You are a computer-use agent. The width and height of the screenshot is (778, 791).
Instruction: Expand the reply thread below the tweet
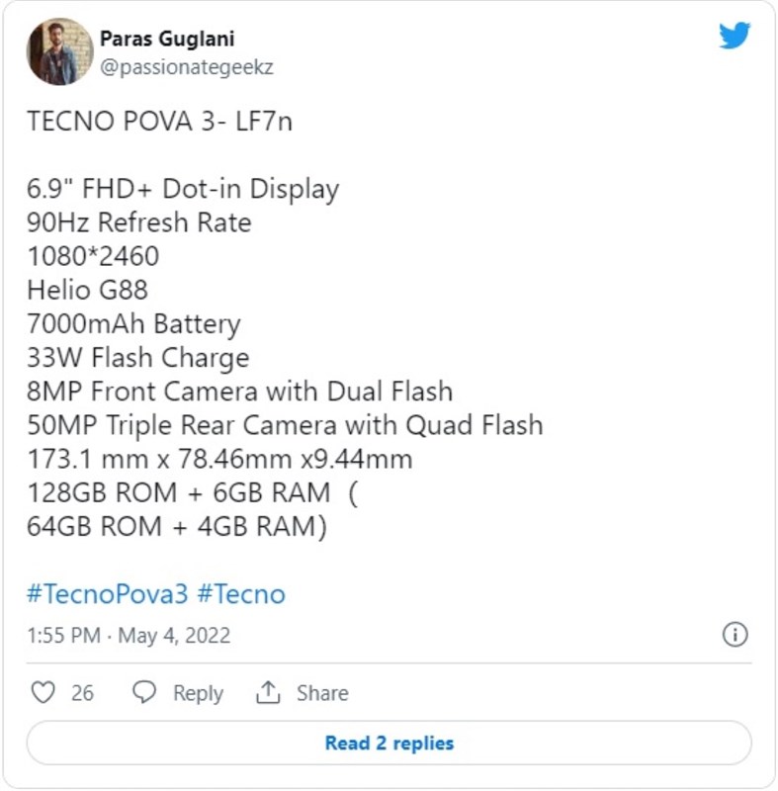point(389,743)
